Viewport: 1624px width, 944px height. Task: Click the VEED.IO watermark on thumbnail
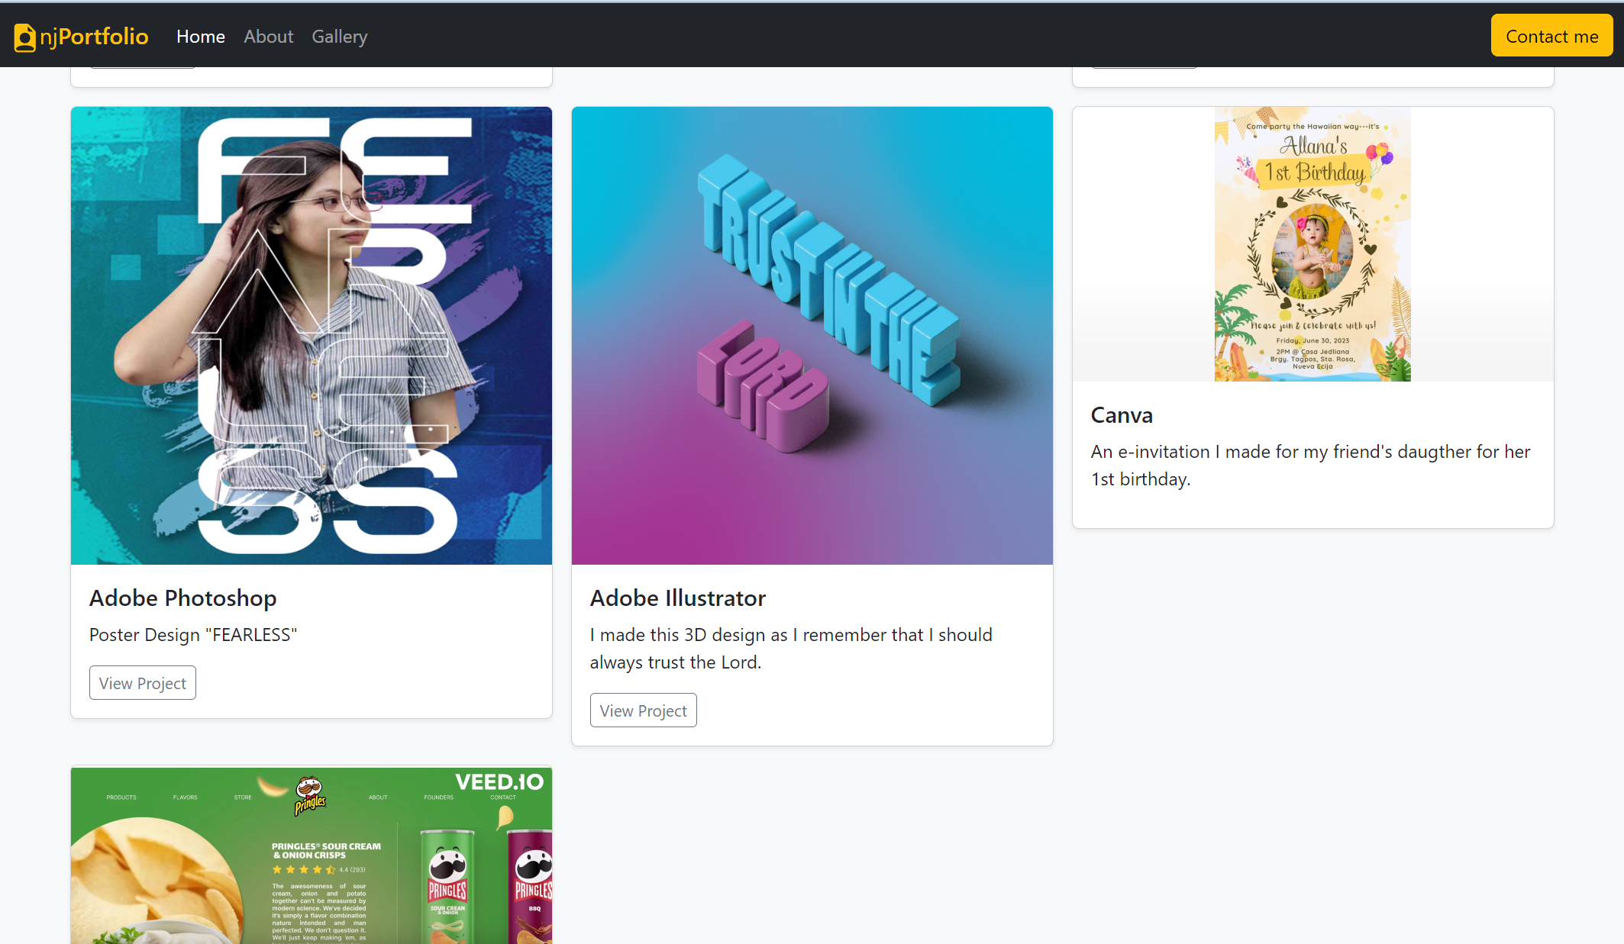pyautogui.click(x=499, y=782)
